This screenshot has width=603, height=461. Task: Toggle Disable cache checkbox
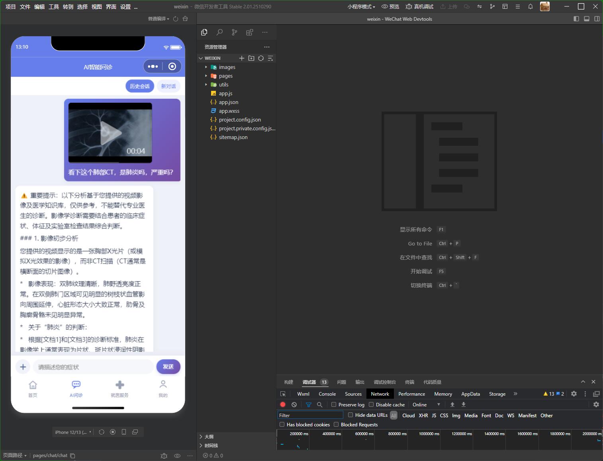(371, 404)
